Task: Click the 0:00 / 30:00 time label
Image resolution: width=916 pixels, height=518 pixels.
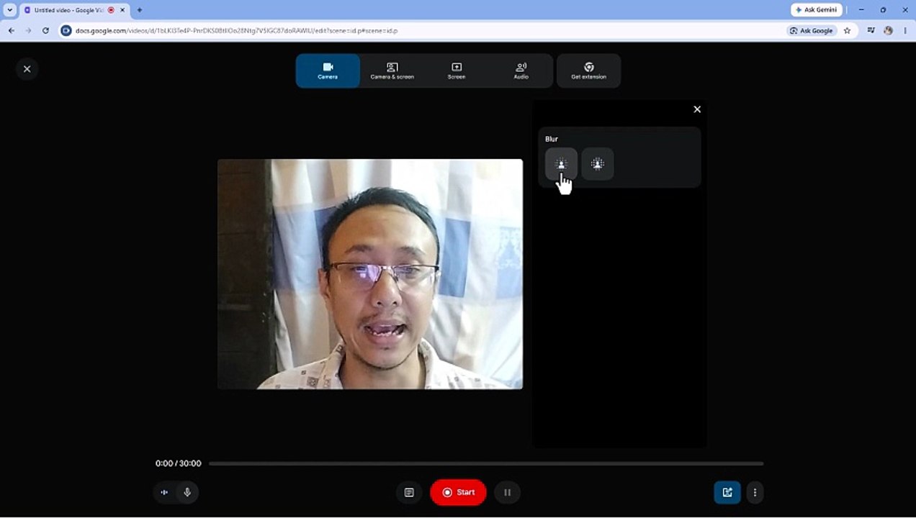Action: pos(179,464)
